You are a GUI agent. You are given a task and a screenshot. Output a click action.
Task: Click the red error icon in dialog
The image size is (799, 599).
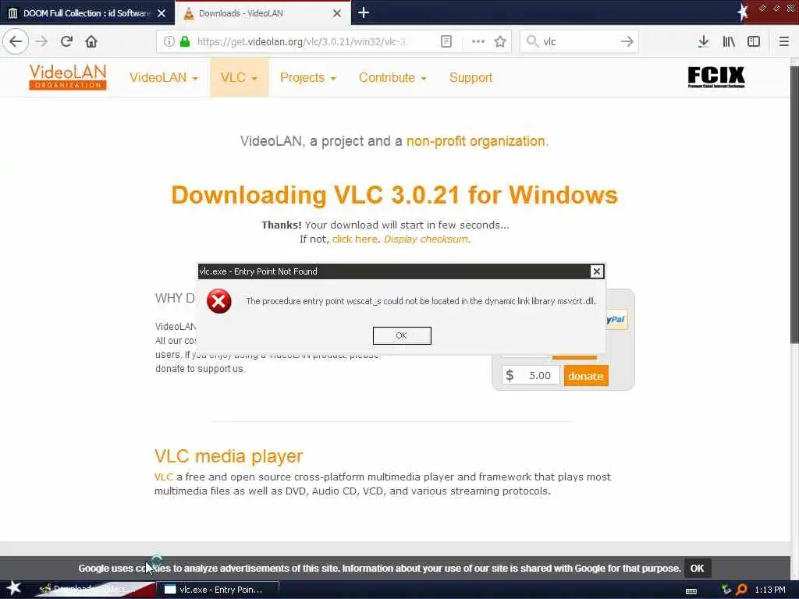point(219,301)
